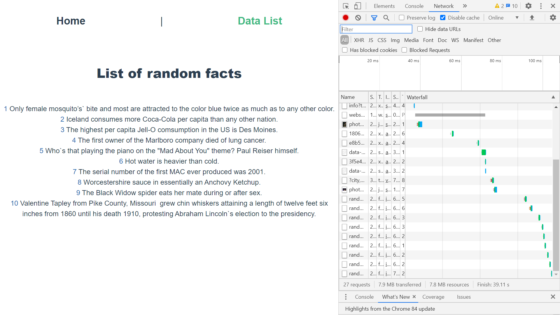
Task: Click the '27 requests' status summary
Action: pyautogui.click(x=356, y=285)
